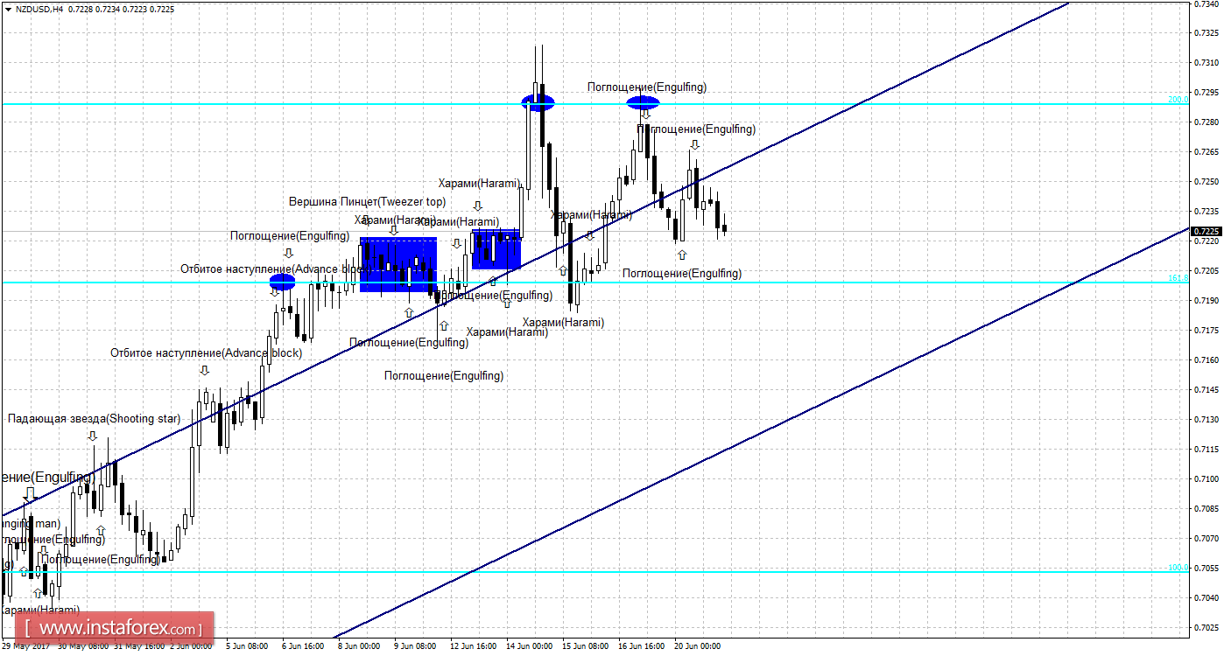Click the '6 Jun 16:00' date label

(302, 646)
